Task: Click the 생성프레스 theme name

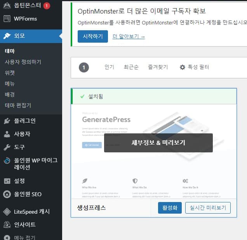Action: click(x=91, y=208)
